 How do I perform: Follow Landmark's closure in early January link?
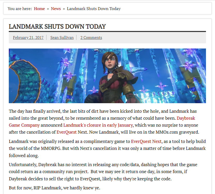click(98, 125)
